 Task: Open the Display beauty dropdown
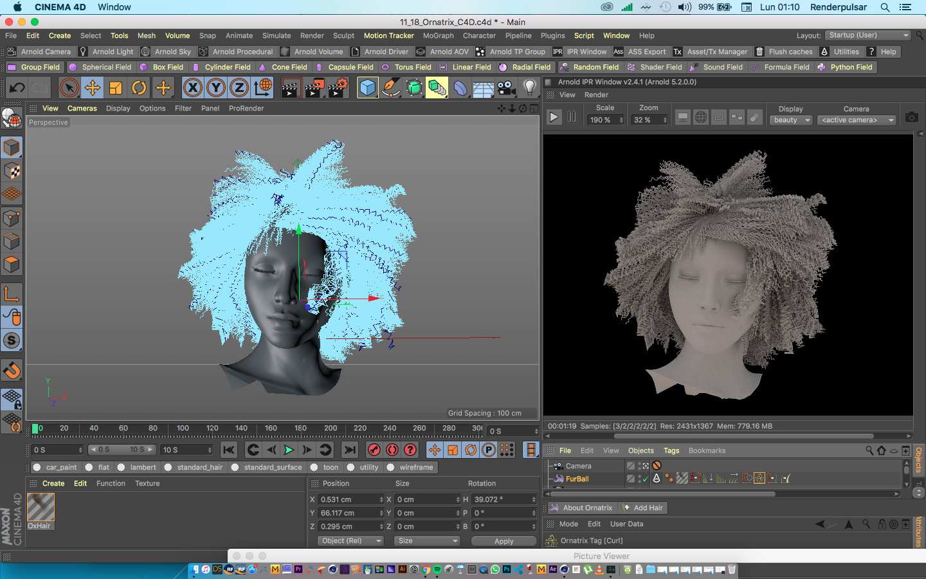click(x=791, y=120)
